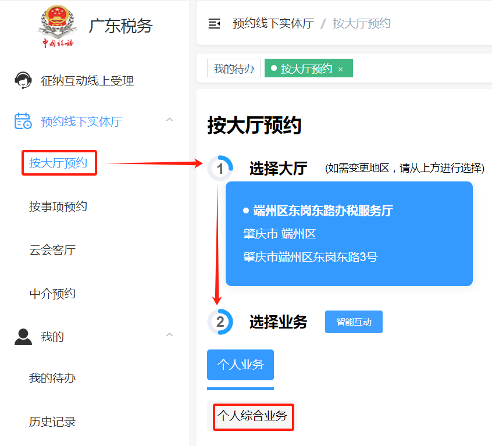This screenshot has height=446, width=492.
Task: Toggle sidebar with the hamburger collapse icon
Action: click(x=215, y=23)
